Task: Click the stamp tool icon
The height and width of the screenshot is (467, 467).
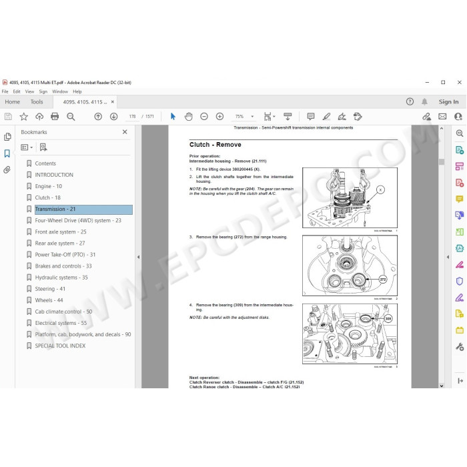Action: click(x=358, y=117)
